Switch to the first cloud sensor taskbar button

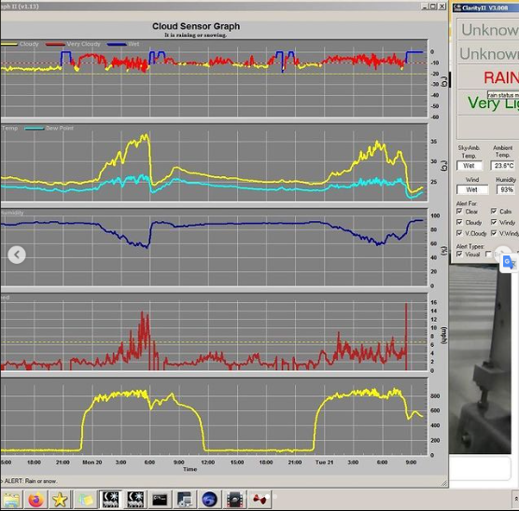pos(110,500)
